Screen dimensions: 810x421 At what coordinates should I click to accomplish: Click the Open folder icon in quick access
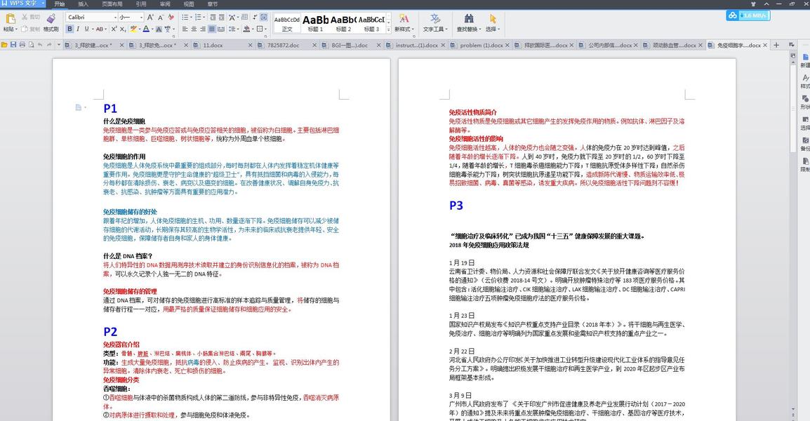click(x=4, y=45)
